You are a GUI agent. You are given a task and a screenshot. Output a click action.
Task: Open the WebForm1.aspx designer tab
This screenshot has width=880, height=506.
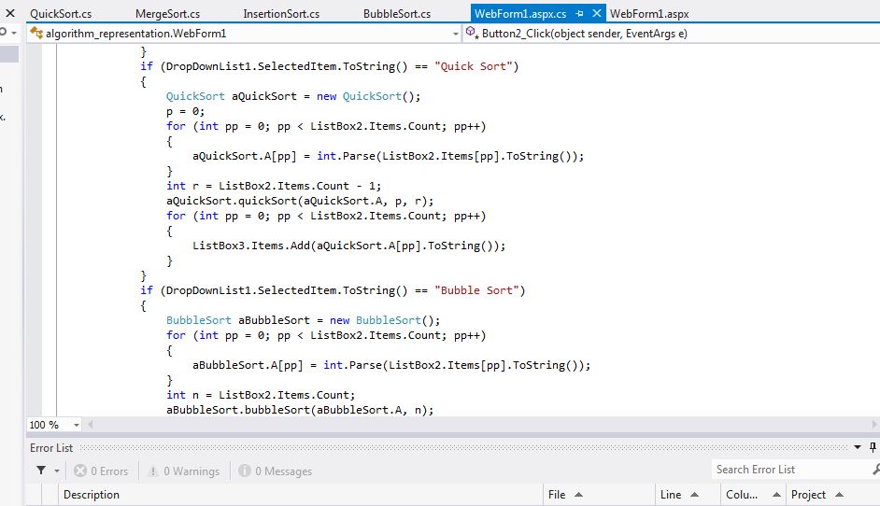[x=649, y=13]
